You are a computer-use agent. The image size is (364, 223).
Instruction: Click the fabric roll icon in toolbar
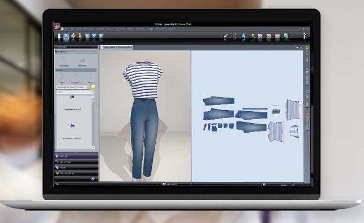(73, 37)
